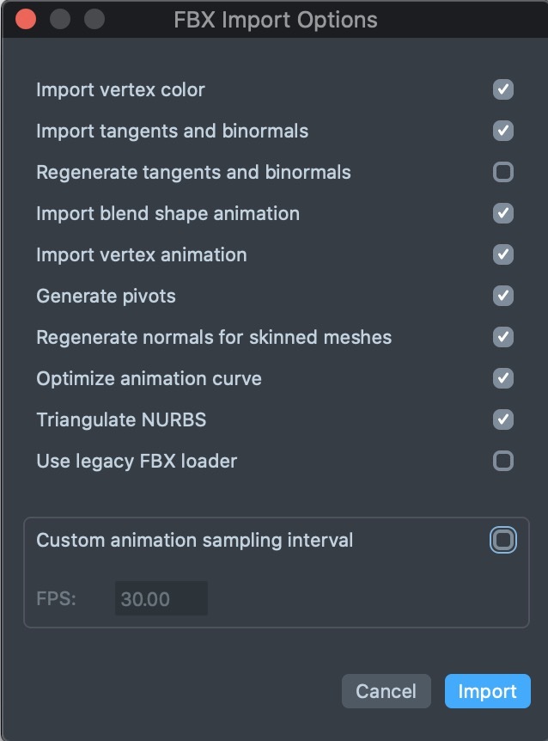
Task: Enable Use legacy FBX loader
Action: point(503,461)
